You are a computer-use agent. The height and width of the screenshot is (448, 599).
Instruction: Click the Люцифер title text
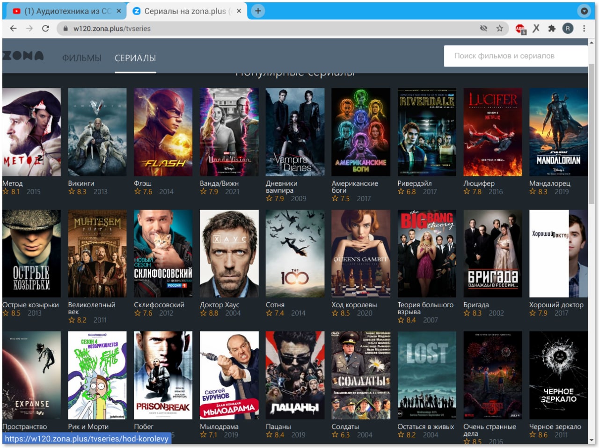[x=479, y=183]
